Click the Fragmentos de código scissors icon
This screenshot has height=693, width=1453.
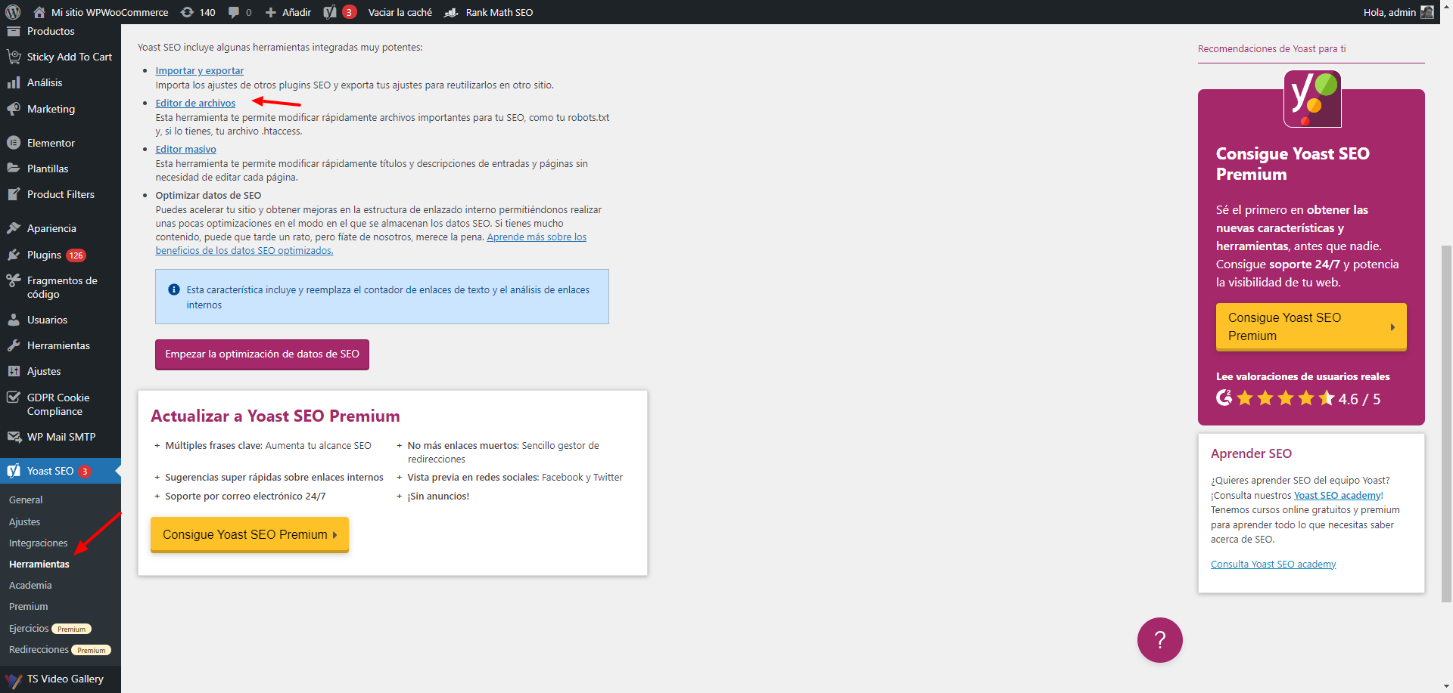pos(14,280)
